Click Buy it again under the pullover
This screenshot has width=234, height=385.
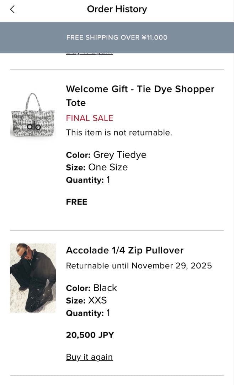pyautogui.click(x=89, y=357)
